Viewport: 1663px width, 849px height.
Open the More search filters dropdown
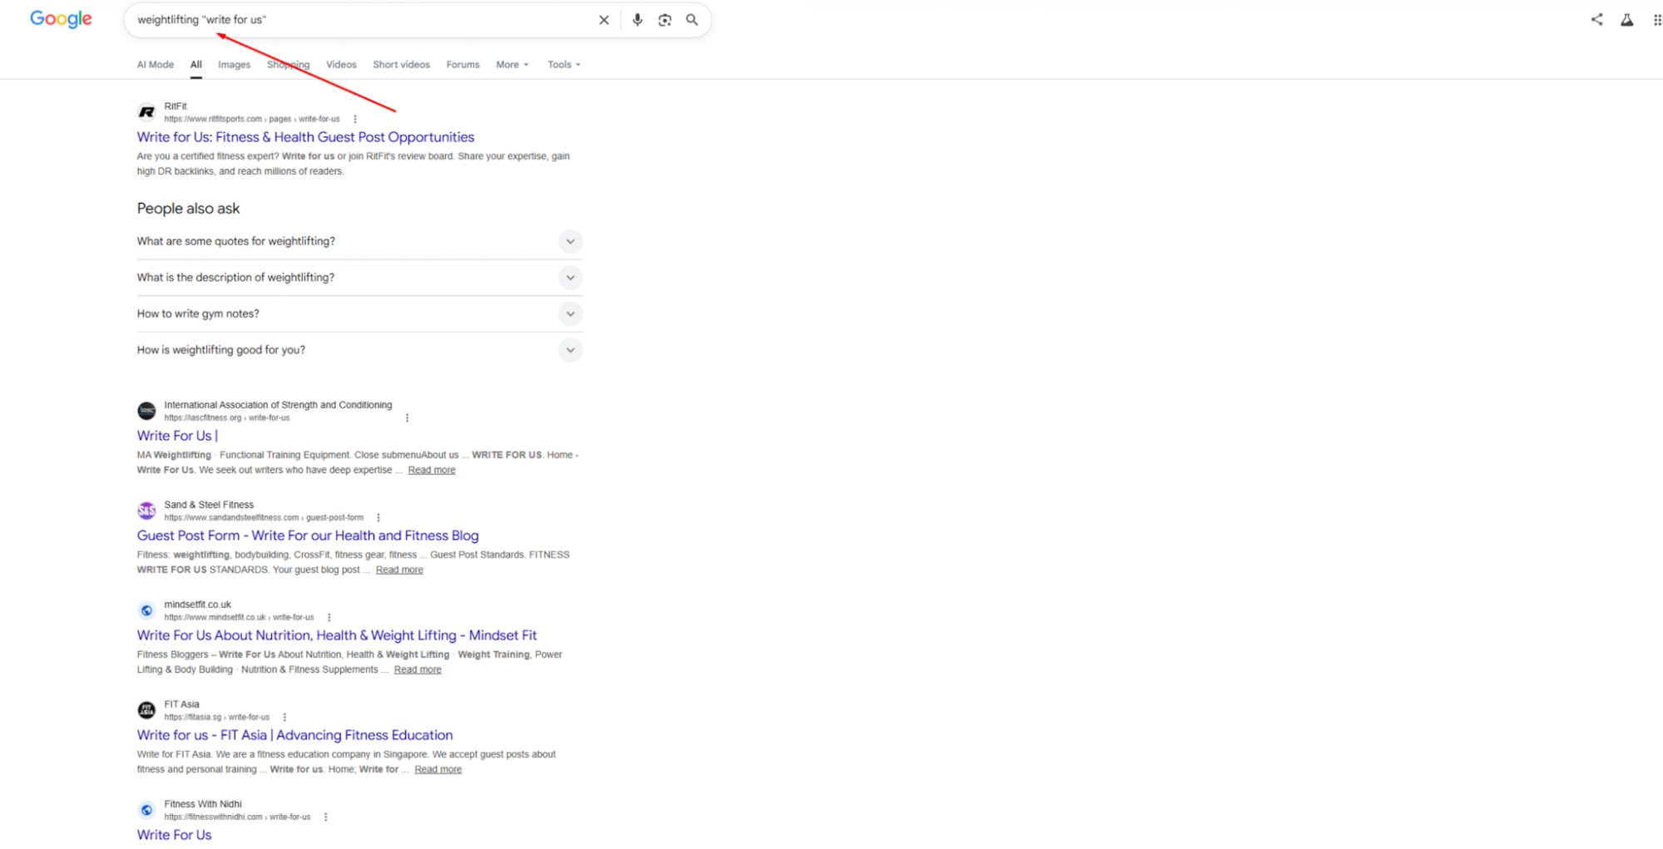tap(512, 64)
